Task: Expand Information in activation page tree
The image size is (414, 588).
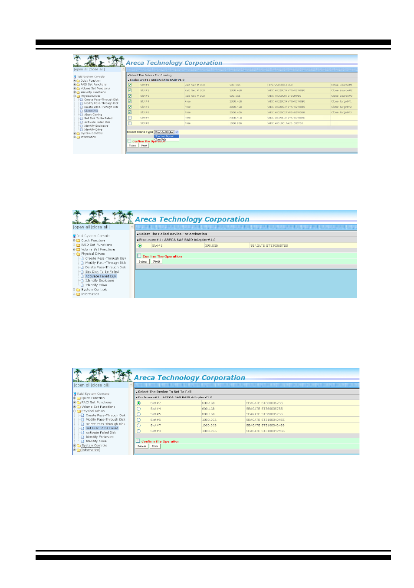Action: (74, 294)
